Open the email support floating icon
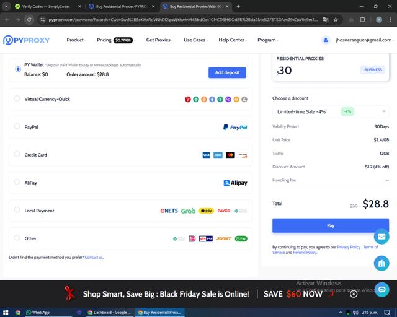Viewport: 397px width, 317px height. point(381,237)
